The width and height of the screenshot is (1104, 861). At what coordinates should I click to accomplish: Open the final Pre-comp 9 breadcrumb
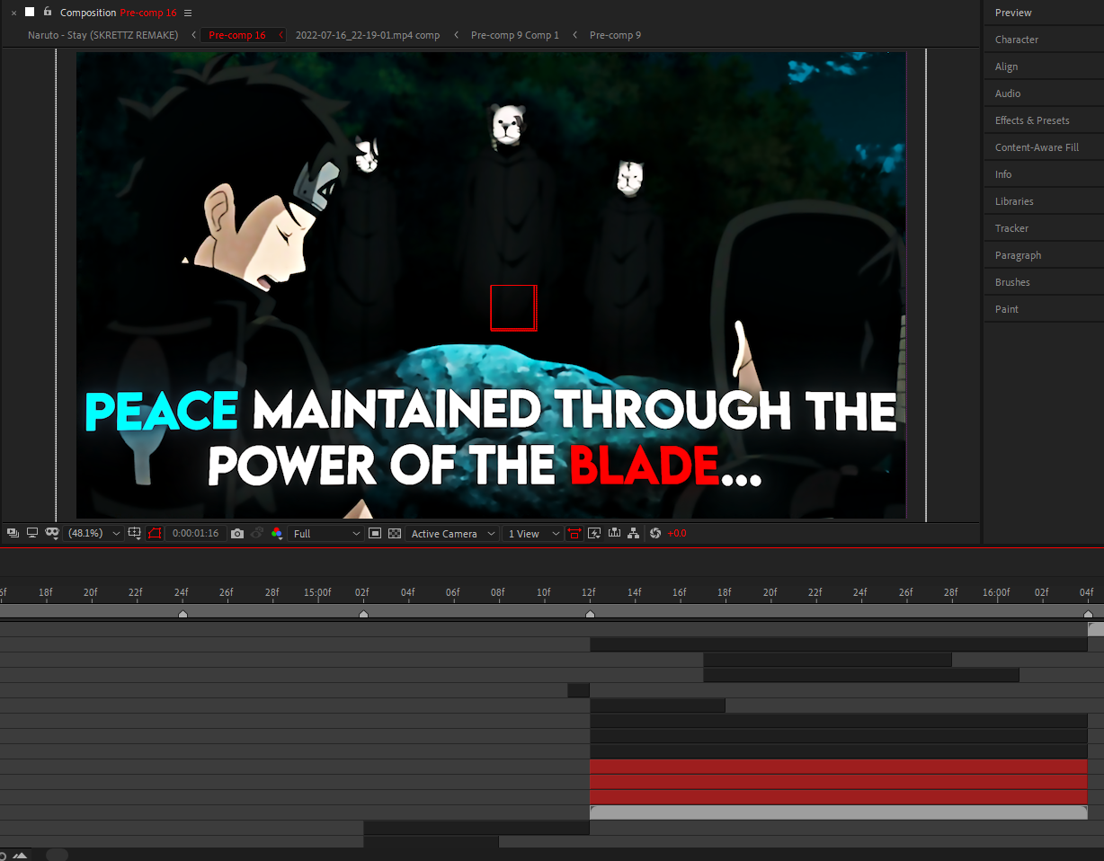(x=616, y=35)
